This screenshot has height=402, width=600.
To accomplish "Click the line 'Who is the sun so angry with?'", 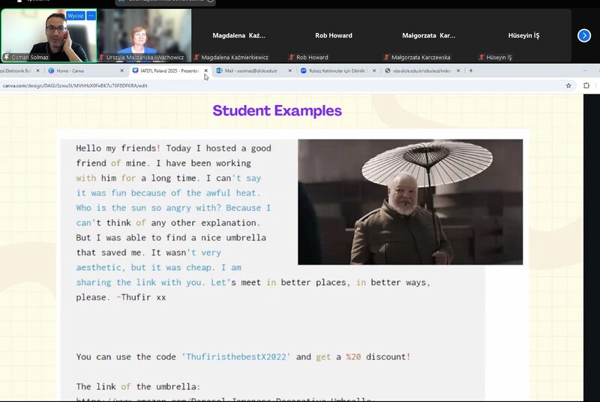I will (x=148, y=208).
